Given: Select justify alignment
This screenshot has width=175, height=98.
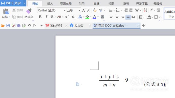Looking at the screenshot, I should tap(128, 17).
